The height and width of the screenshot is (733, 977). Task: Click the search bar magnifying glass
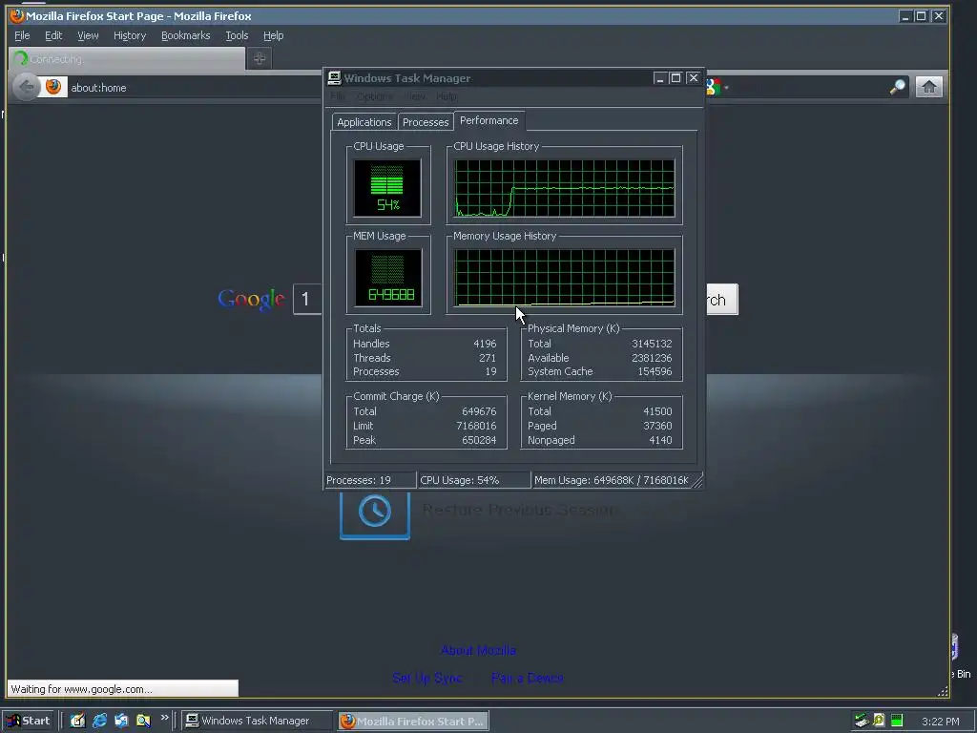tap(897, 87)
